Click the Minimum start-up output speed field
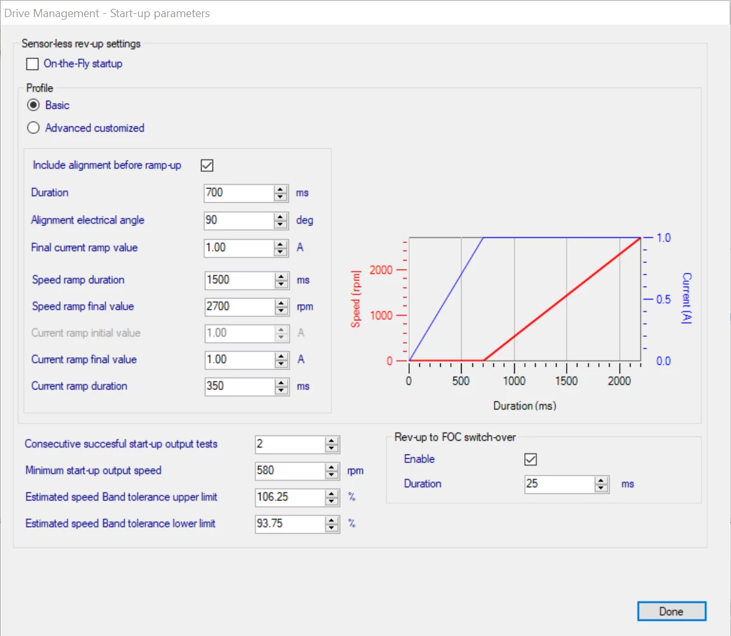Viewport: 731px width, 636px height. 290,471
